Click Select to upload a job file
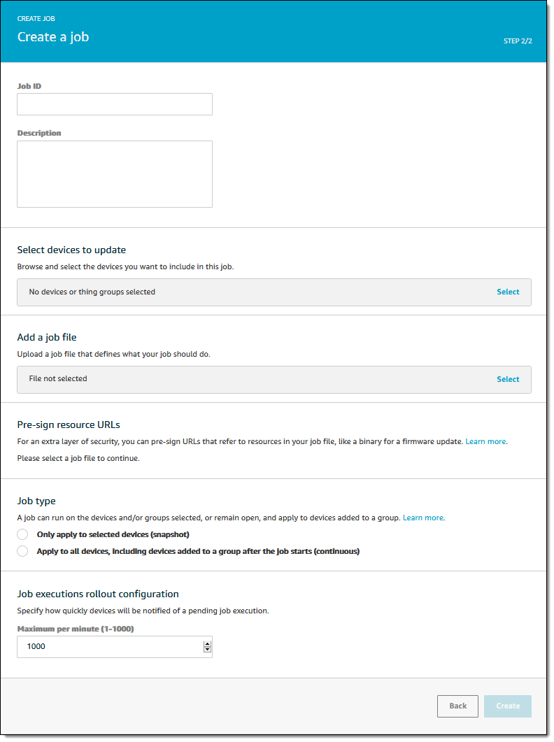 pos(508,379)
